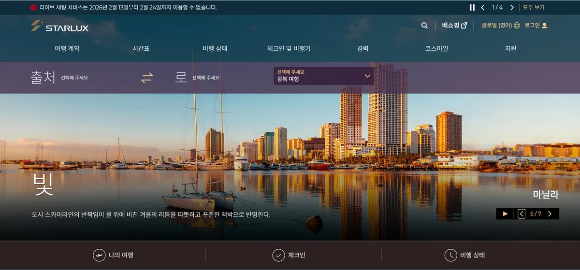Click the STARLUX logo

point(59,26)
